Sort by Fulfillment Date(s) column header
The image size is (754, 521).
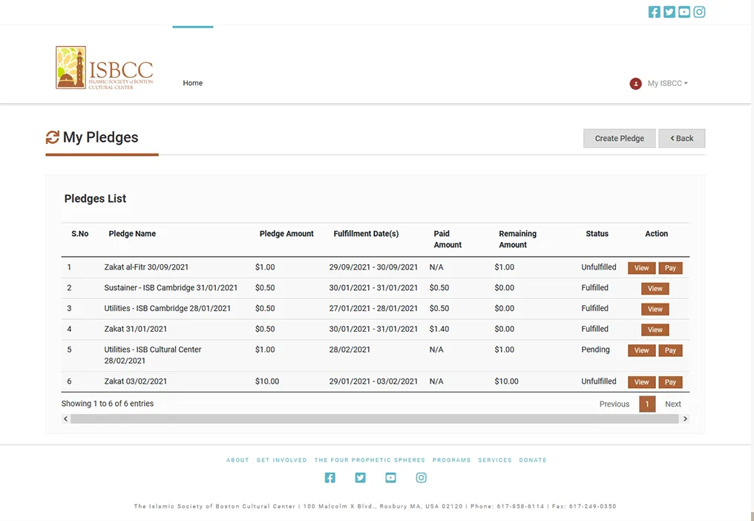pos(366,234)
